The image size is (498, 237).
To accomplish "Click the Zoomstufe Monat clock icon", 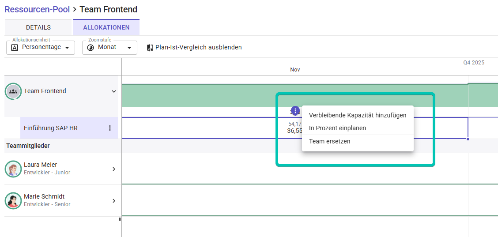I will [x=91, y=48].
